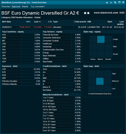The height and width of the screenshot is (134, 126).
Task: Select the IND country row
Action: 21,41
